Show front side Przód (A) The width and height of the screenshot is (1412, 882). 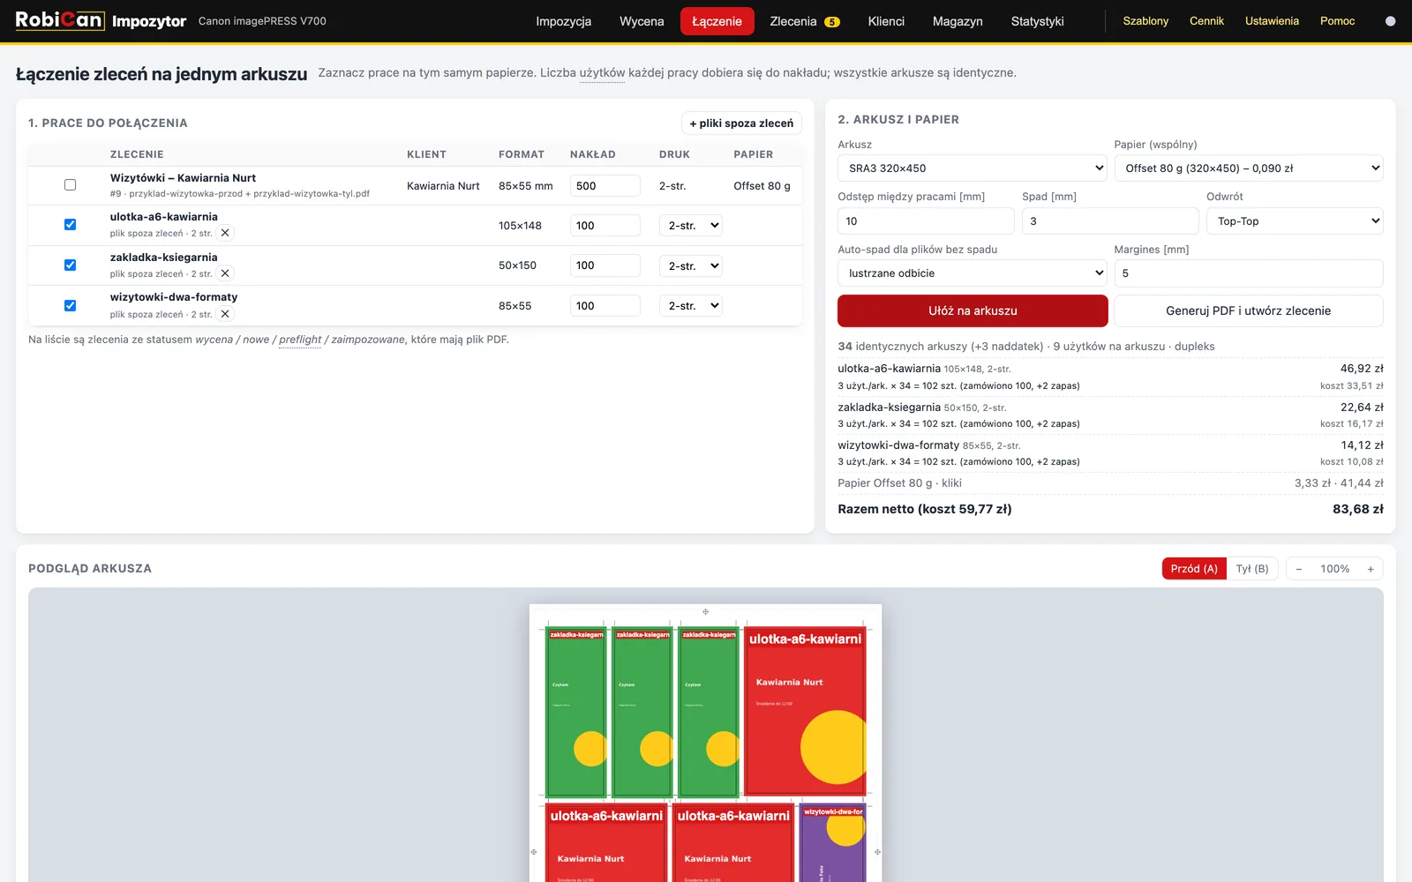point(1194,569)
